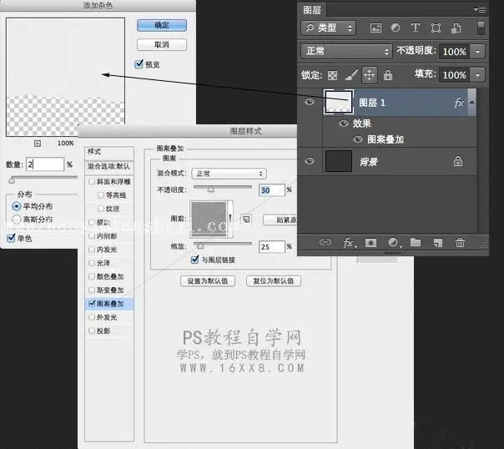The width and height of the screenshot is (504, 449).
Task: Click the link layers icon
Action: tap(325, 242)
